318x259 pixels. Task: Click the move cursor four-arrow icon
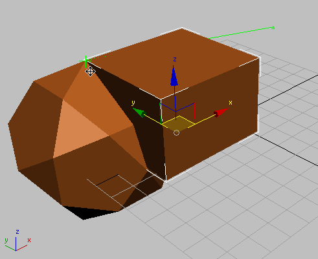point(90,71)
